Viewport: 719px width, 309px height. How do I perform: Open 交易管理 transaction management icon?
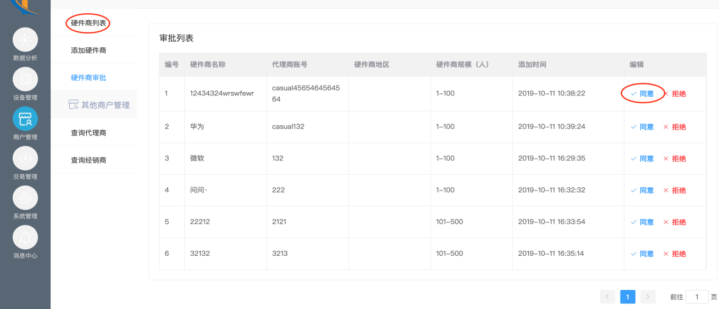(x=25, y=159)
